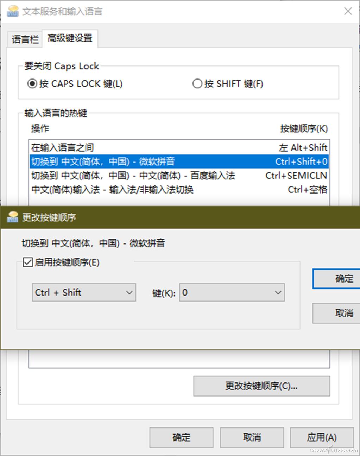Select the 按 SHIFT 键(F) radio button
360x456 pixels.
click(x=197, y=84)
